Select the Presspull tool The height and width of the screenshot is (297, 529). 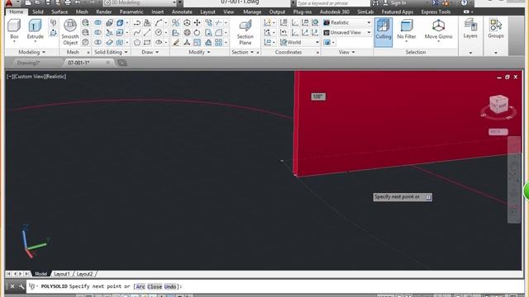(x=53, y=33)
